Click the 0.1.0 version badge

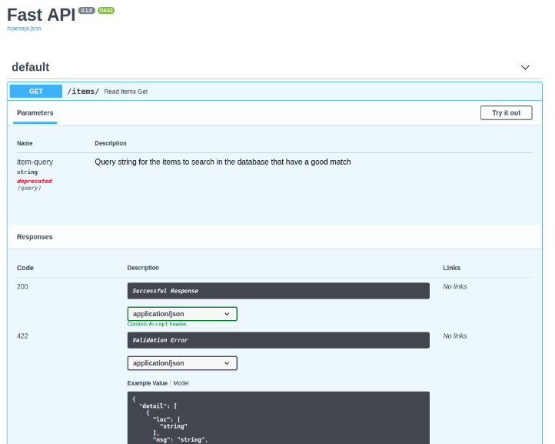[87, 10]
